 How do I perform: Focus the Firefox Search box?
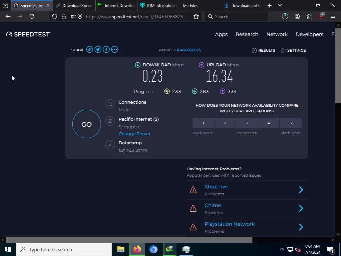[236, 17]
